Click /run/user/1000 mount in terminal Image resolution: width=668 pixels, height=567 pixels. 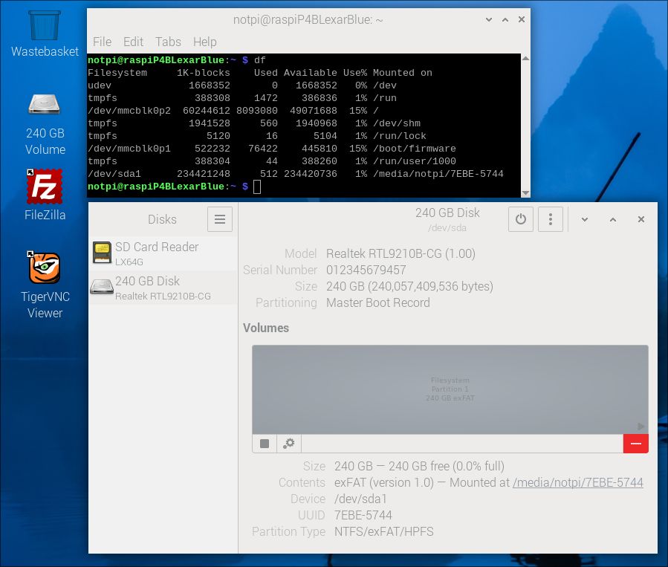(x=415, y=161)
